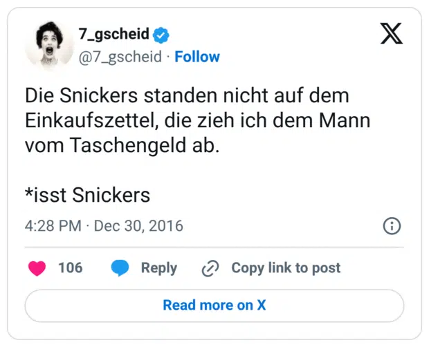
Task: Open the 4:28 PM timestamp
Action: [53, 226]
